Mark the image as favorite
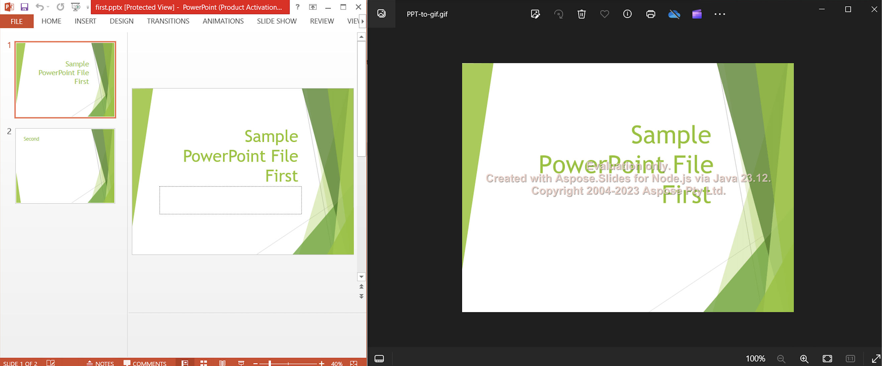Screen dimensions: 882x366 pos(604,14)
